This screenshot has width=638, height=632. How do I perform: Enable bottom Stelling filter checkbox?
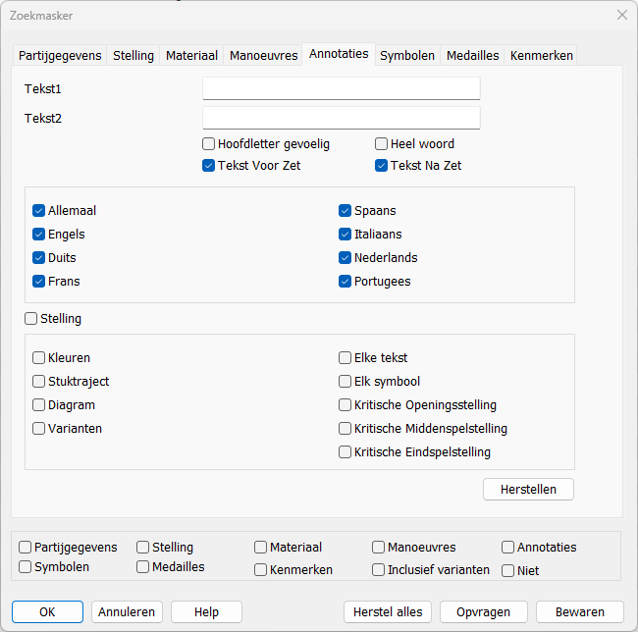(x=143, y=547)
